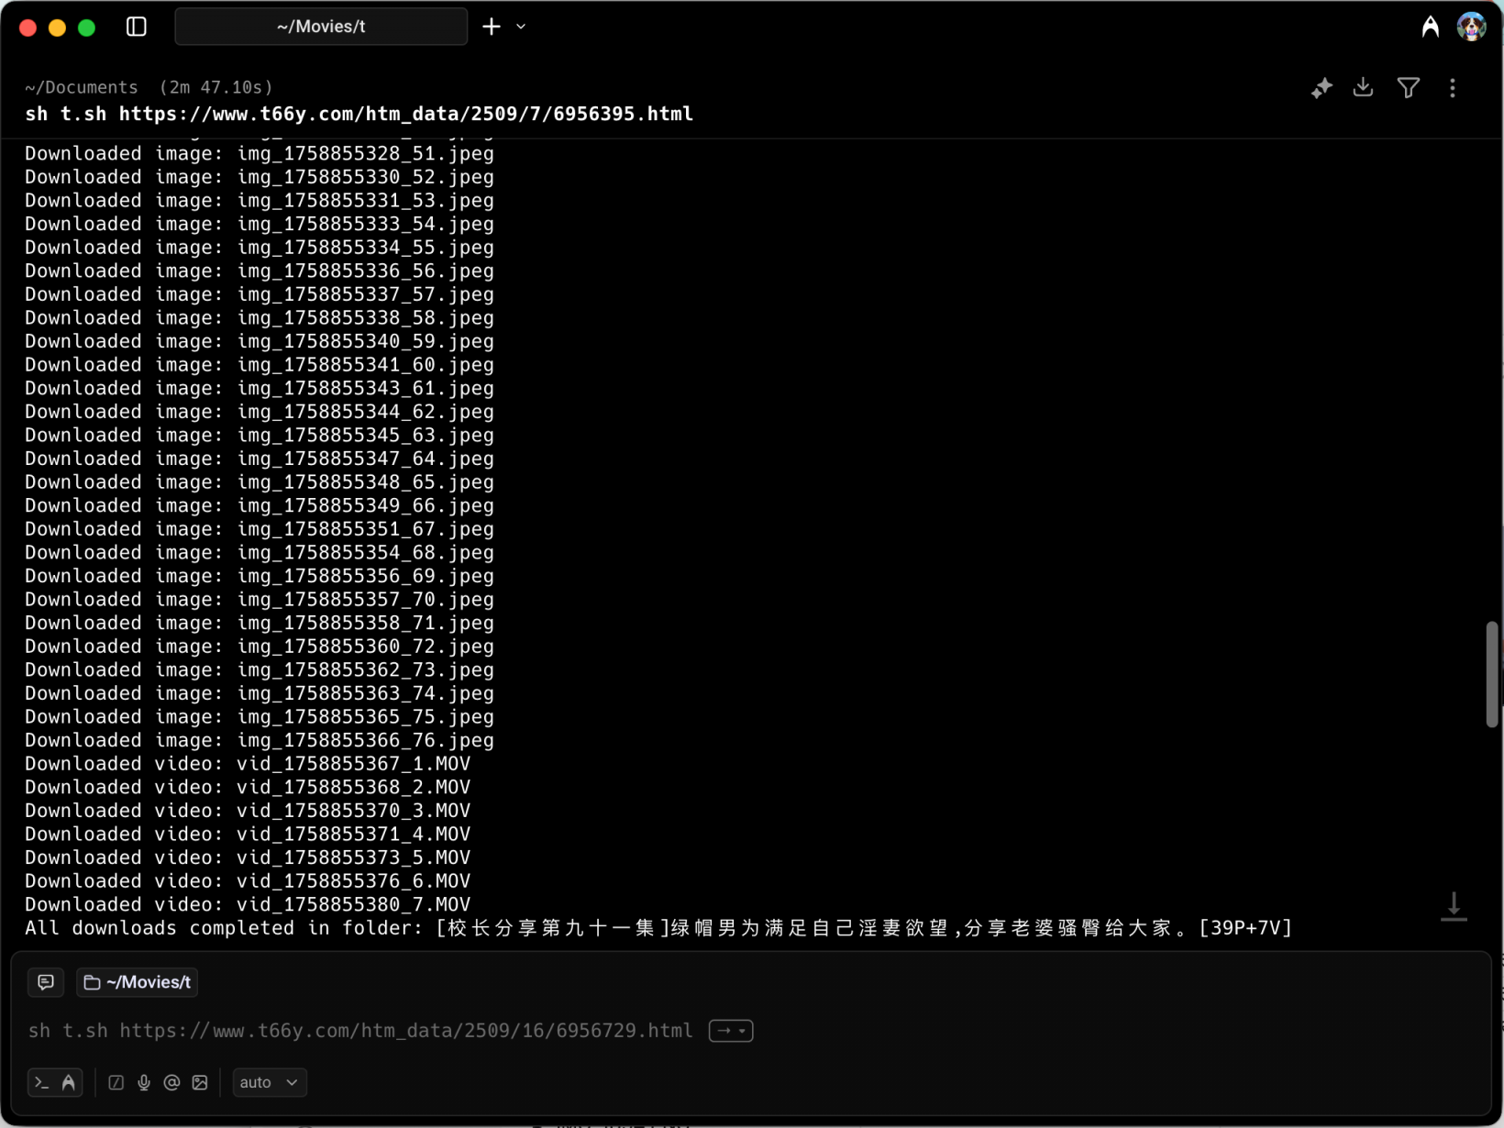Open the auto model dropdown

[x=269, y=1083]
